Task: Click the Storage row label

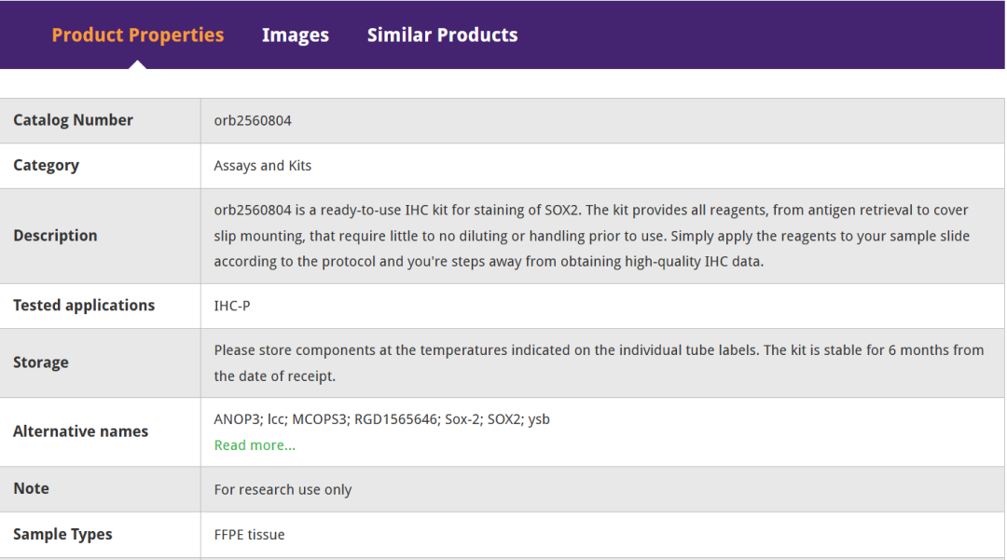Action: click(41, 362)
